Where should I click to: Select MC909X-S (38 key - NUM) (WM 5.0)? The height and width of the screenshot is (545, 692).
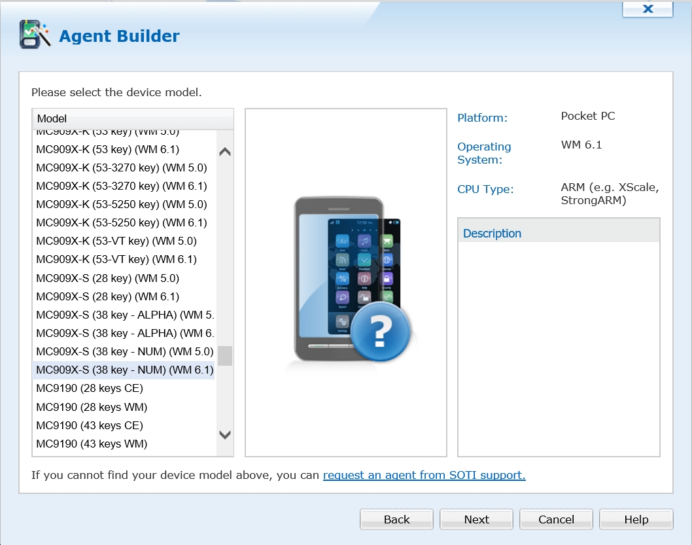pos(124,351)
